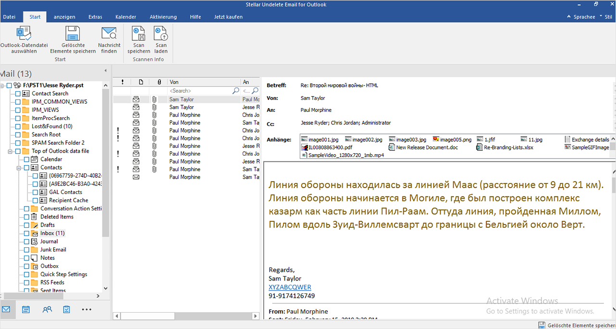Click Gelöschte Elemente speichern ribbon icon
The image size is (616, 329).
[72, 33]
